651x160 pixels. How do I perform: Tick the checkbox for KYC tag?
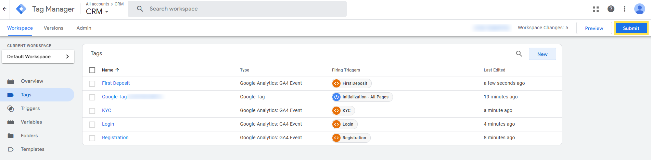[92, 111]
